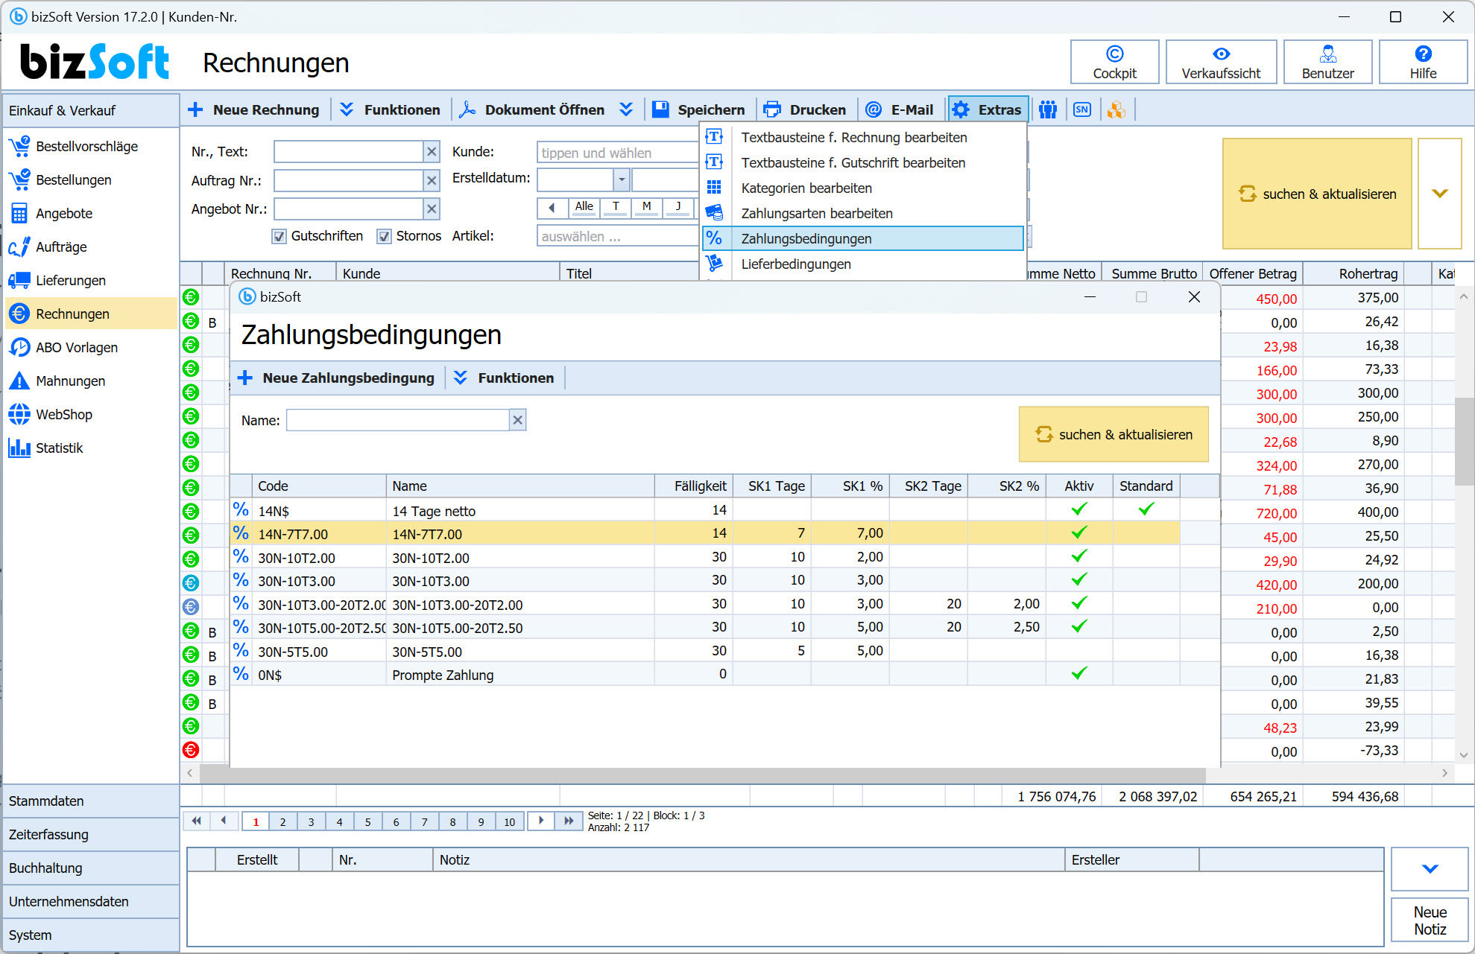Open Hilfe help button

coord(1423,62)
